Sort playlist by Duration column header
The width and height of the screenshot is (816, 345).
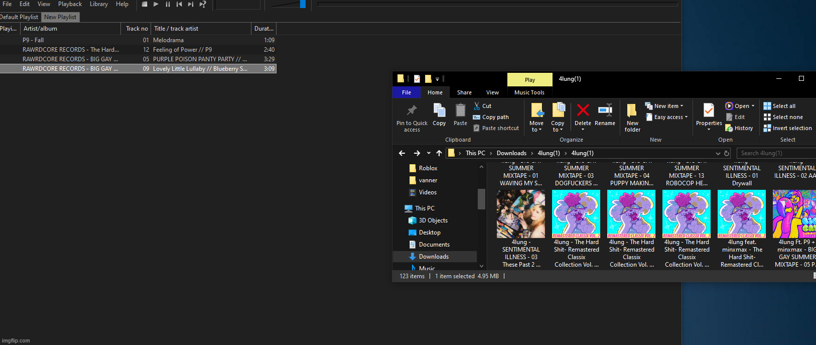pos(264,29)
